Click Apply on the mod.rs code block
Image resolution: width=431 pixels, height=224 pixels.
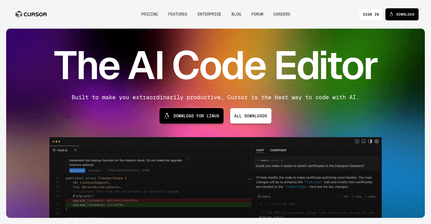[370, 196]
